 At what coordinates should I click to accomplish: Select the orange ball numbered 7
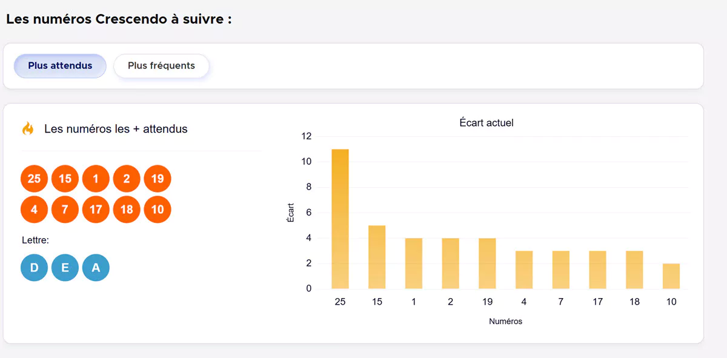pyautogui.click(x=65, y=209)
